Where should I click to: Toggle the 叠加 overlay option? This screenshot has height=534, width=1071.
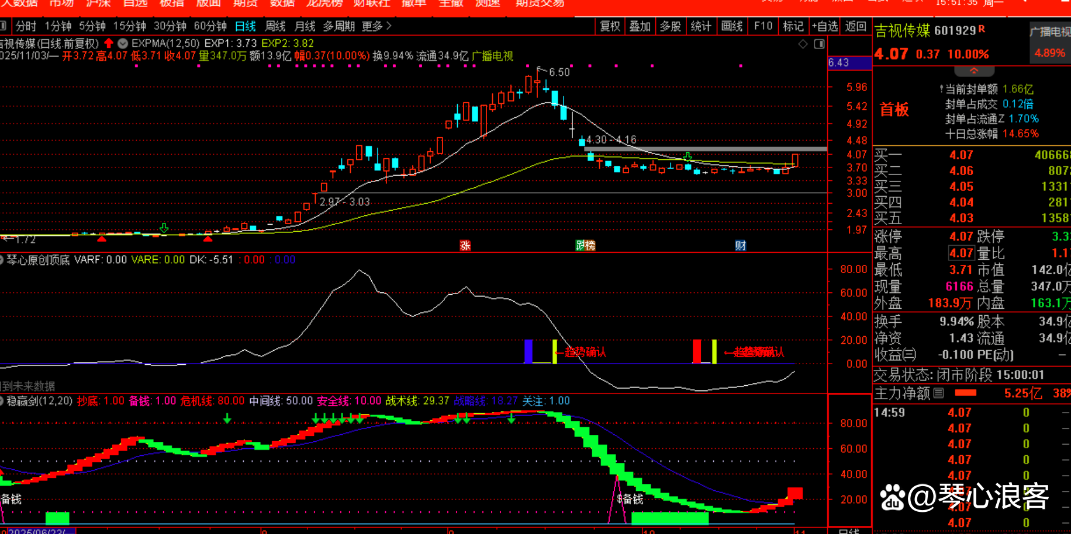coord(640,26)
